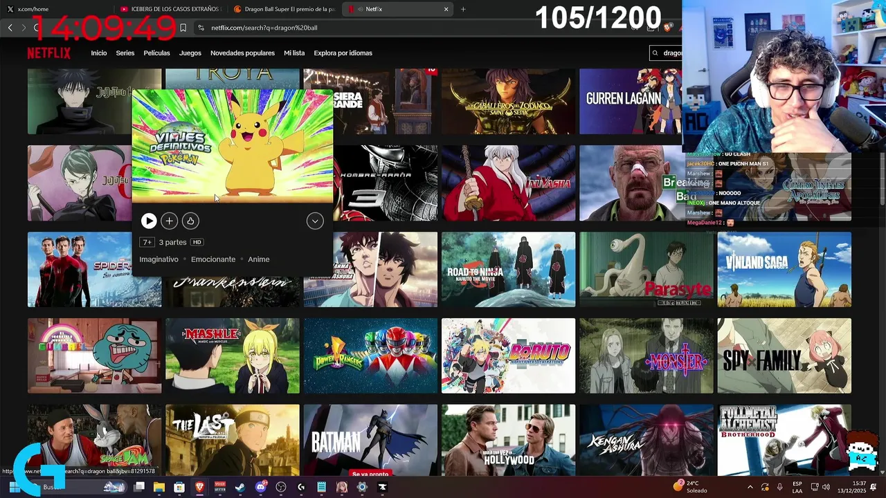Open the Baki Hanma vs Kengan Ashura thumbnail
The height and width of the screenshot is (498, 886).
pos(385,269)
